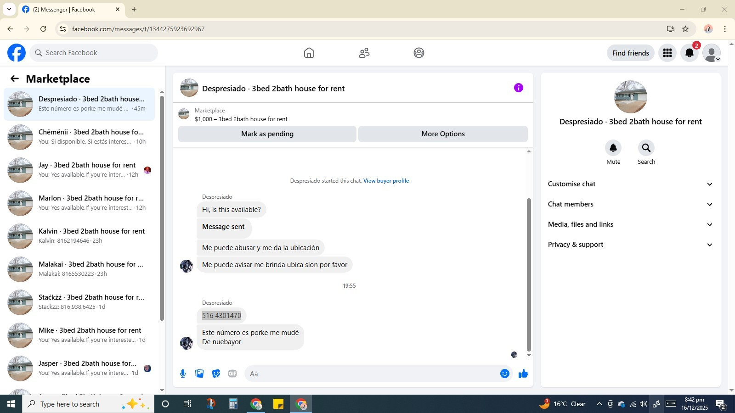Open the Facebook menu grid icon
The image size is (735, 413).
pyautogui.click(x=667, y=53)
